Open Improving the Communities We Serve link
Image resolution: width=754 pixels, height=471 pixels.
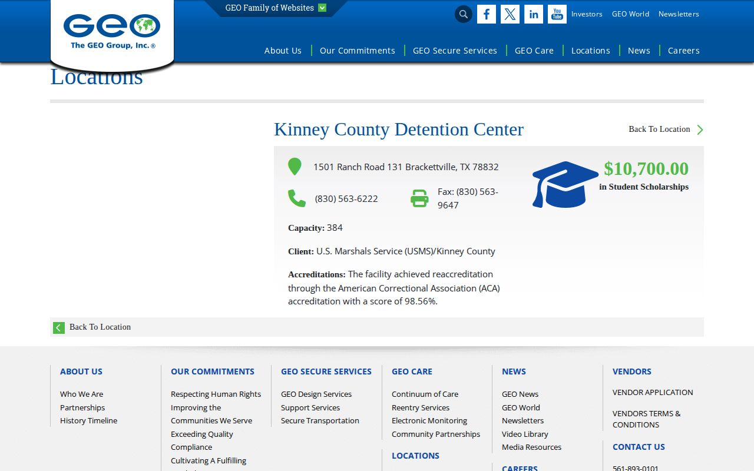click(211, 414)
